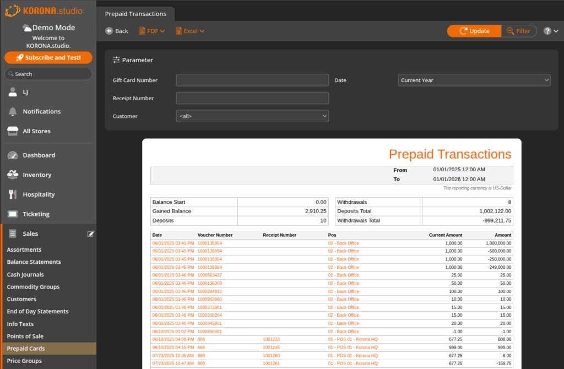This screenshot has height=369, width=564.
Task: Select Prepaid Cards menu item
Action: pos(49,349)
